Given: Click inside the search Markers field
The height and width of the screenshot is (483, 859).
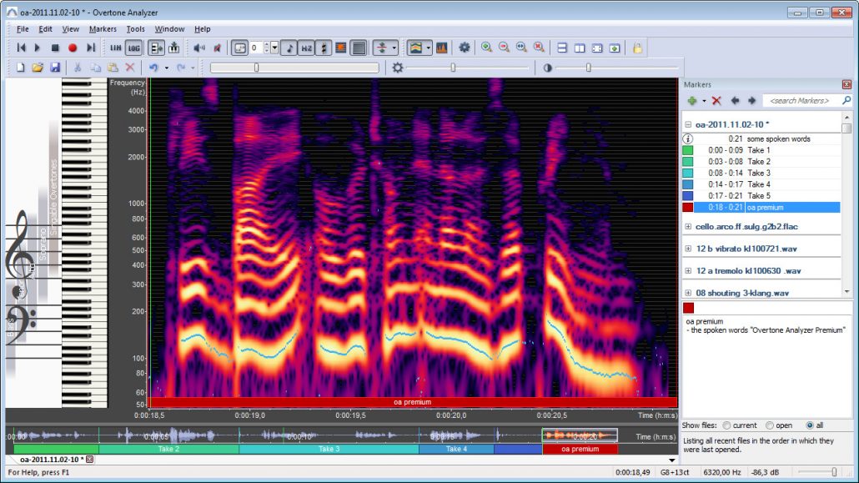Looking at the screenshot, I should point(800,100).
